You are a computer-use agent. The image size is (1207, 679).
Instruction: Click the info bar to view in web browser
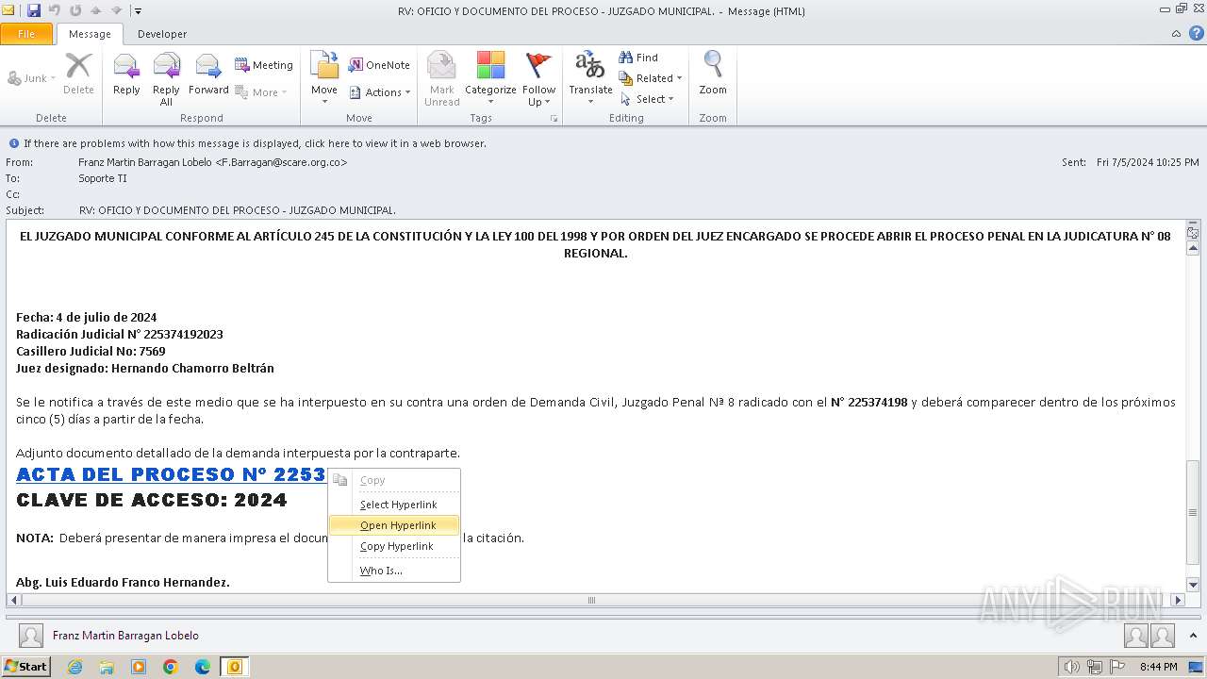(x=255, y=143)
